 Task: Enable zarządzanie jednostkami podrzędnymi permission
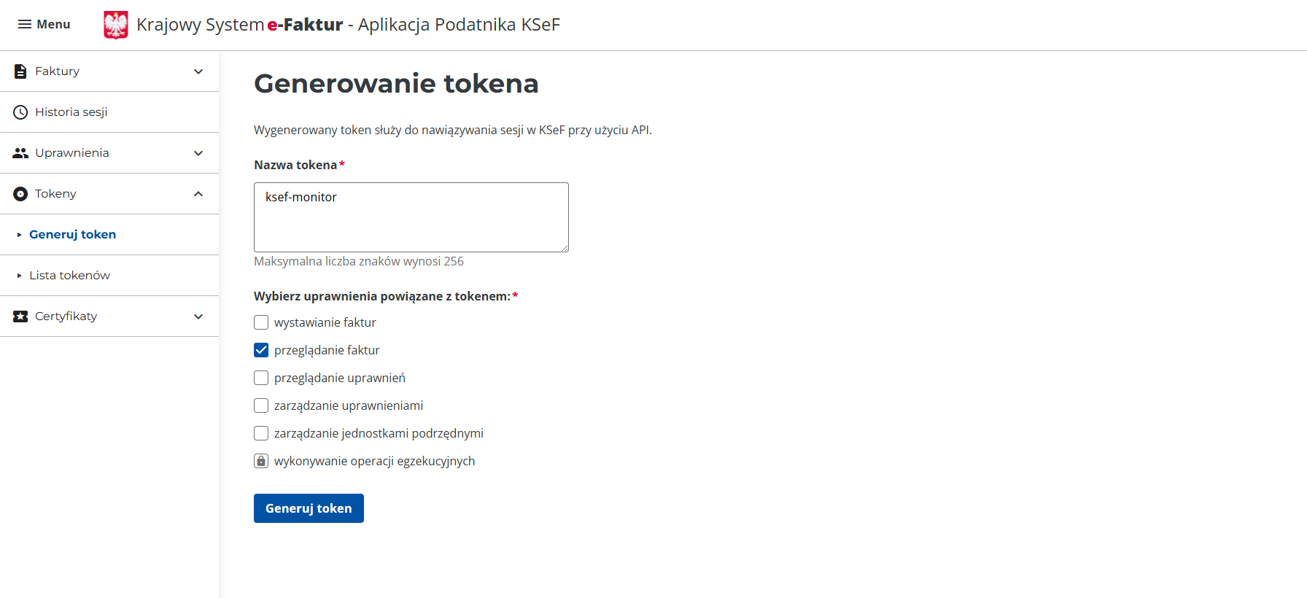coord(261,432)
